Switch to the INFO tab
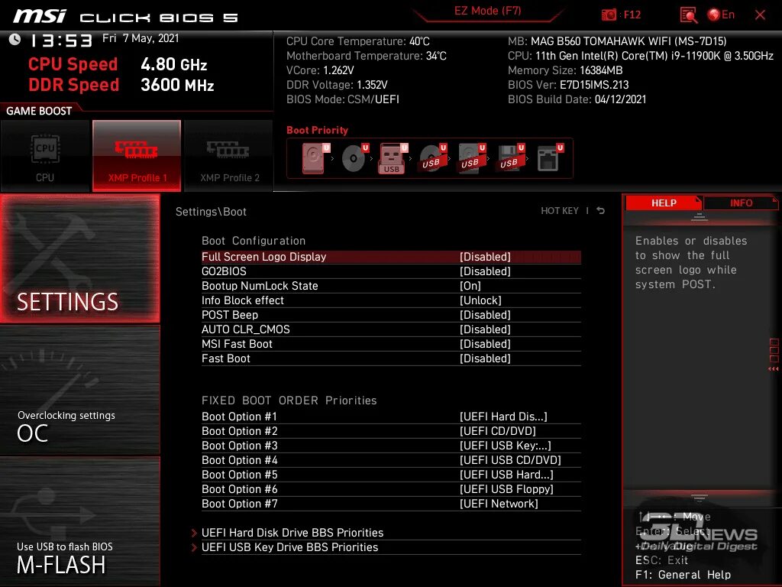Image resolution: width=782 pixels, height=587 pixels. coord(741,203)
